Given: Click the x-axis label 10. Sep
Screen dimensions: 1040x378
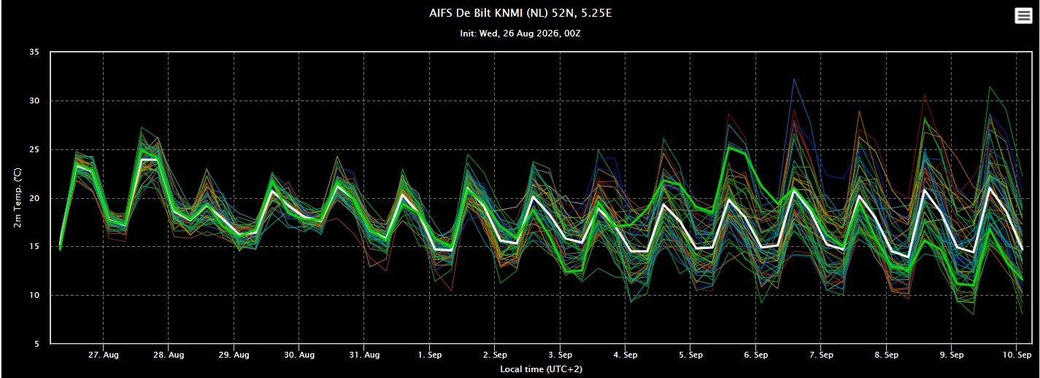Looking at the screenshot, I should coord(1017,355).
